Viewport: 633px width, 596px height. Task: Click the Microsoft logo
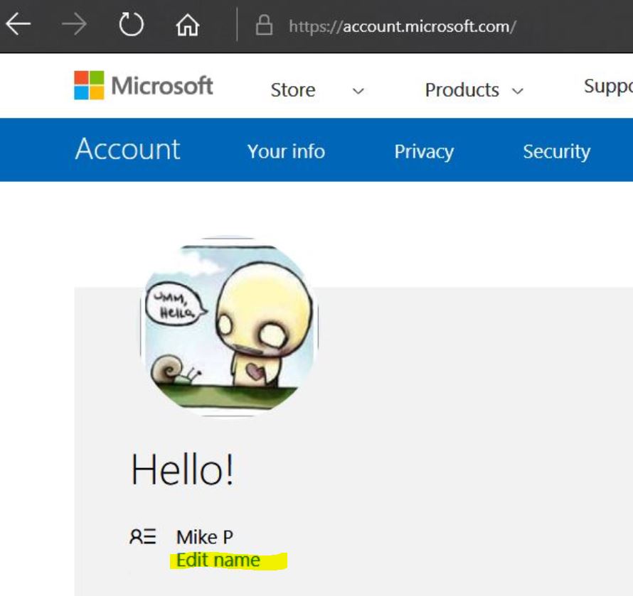click(143, 85)
